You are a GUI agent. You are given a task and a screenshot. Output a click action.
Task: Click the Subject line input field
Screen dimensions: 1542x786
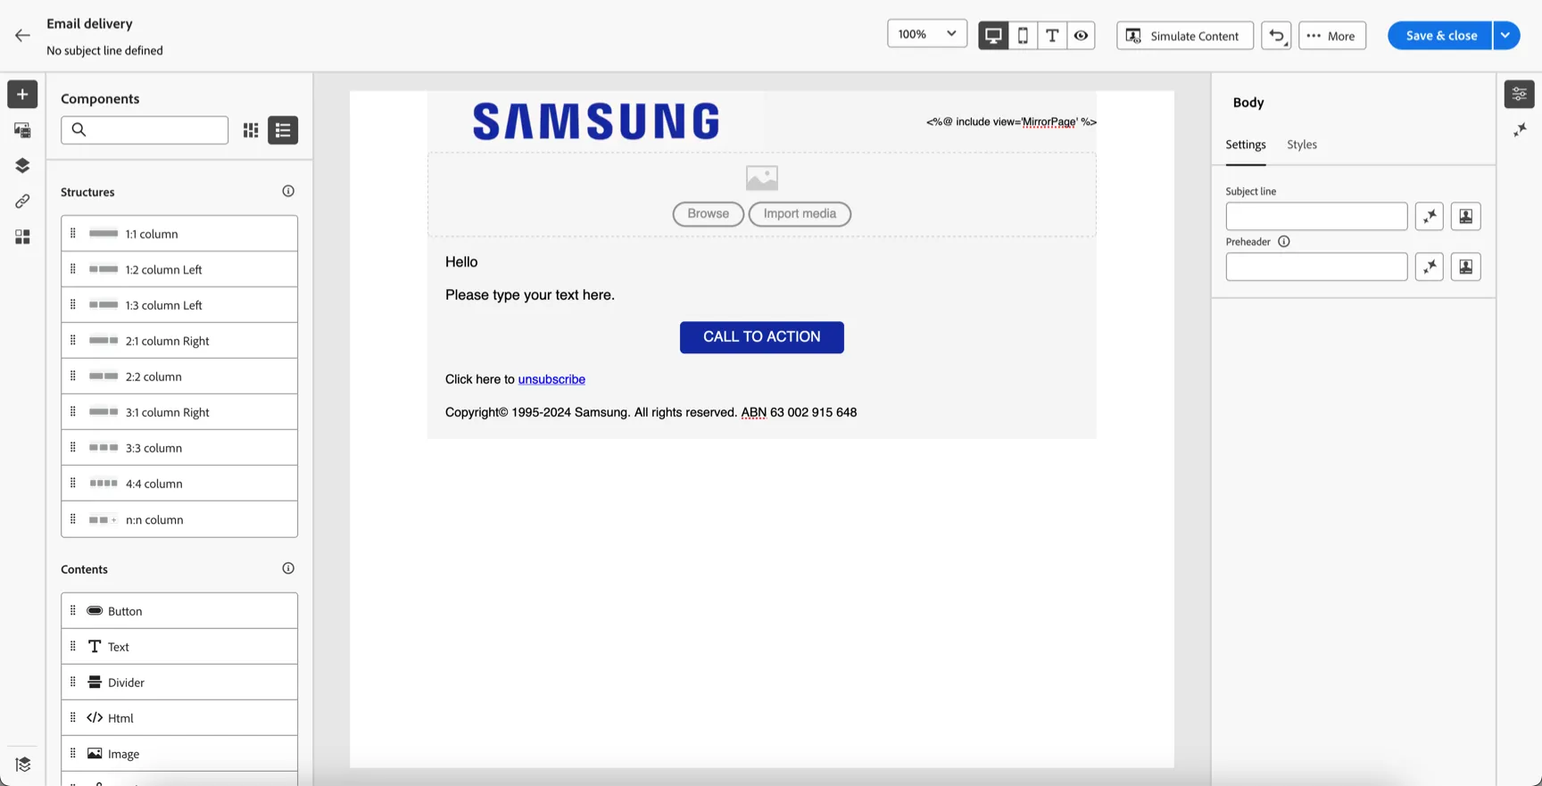pyautogui.click(x=1316, y=217)
